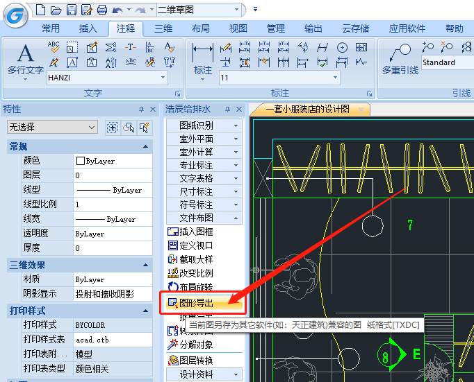
Task: Expand the 文字表格 menu group
Action: pyautogui.click(x=204, y=178)
